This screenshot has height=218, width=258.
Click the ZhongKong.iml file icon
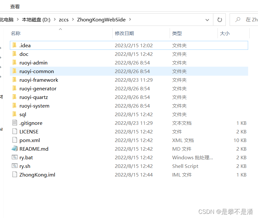[x=15, y=174]
